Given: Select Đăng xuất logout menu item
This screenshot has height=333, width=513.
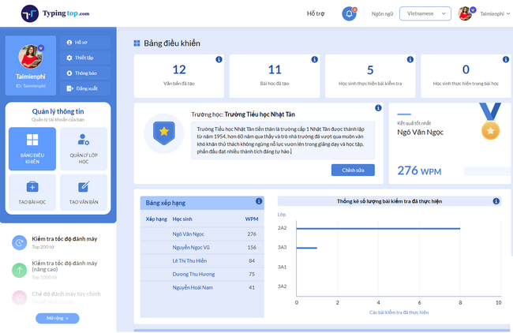Looking at the screenshot, I should pos(85,88).
